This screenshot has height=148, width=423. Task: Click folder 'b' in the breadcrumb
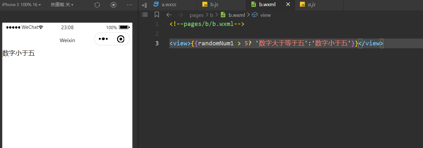(x=212, y=15)
